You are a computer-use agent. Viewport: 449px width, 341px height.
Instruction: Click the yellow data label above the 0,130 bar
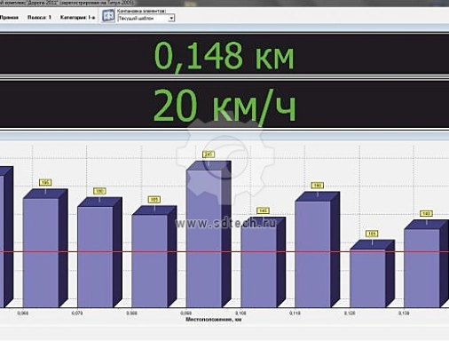click(426, 213)
